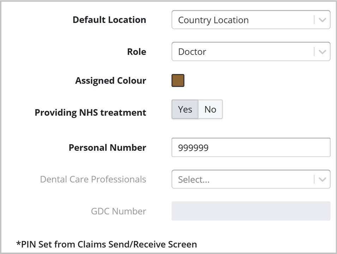Click the PIN Set from Claims note

(x=107, y=244)
